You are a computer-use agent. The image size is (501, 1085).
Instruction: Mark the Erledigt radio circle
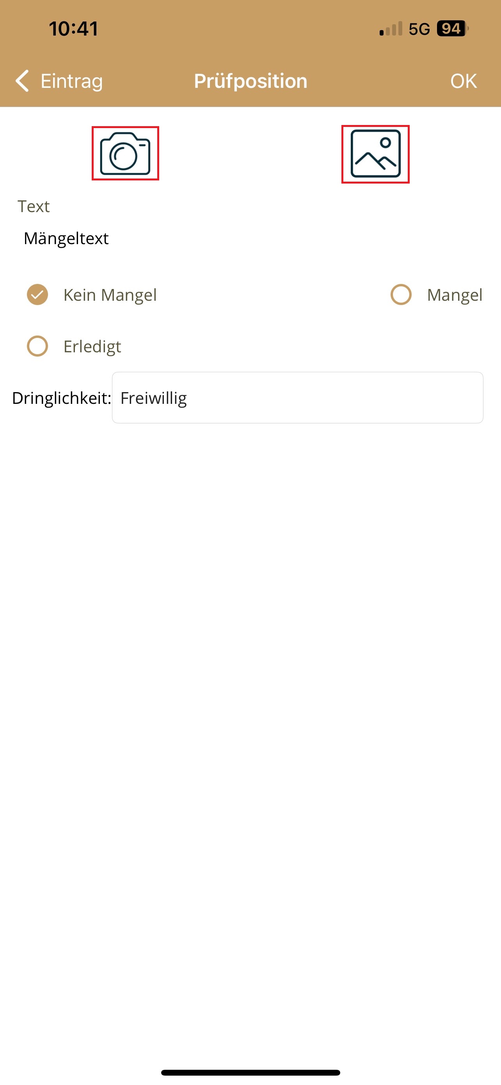[37, 346]
